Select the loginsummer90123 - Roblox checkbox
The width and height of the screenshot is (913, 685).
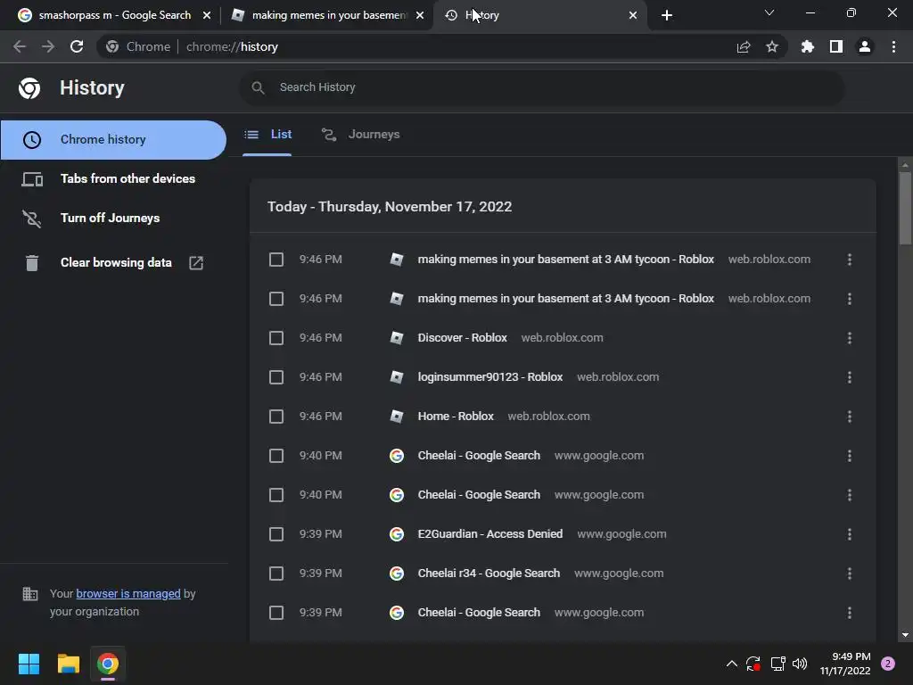pyautogui.click(x=276, y=377)
